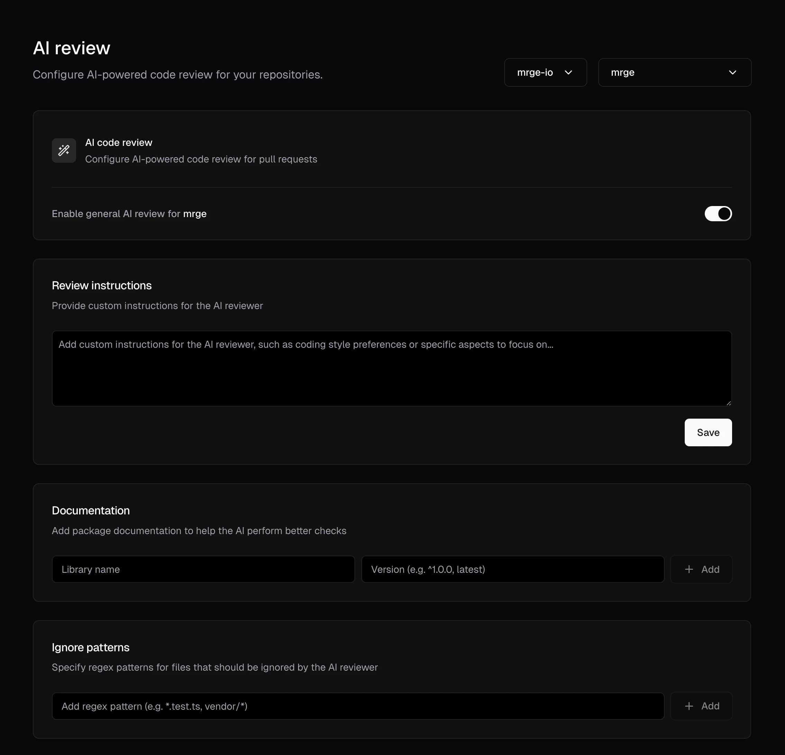Click the Library name input field
The height and width of the screenshot is (755, 785).
click(203, 569)
